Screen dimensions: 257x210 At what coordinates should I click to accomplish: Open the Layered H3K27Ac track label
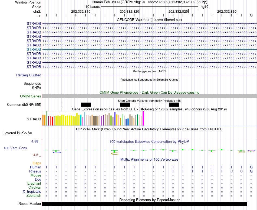[18, 133]
